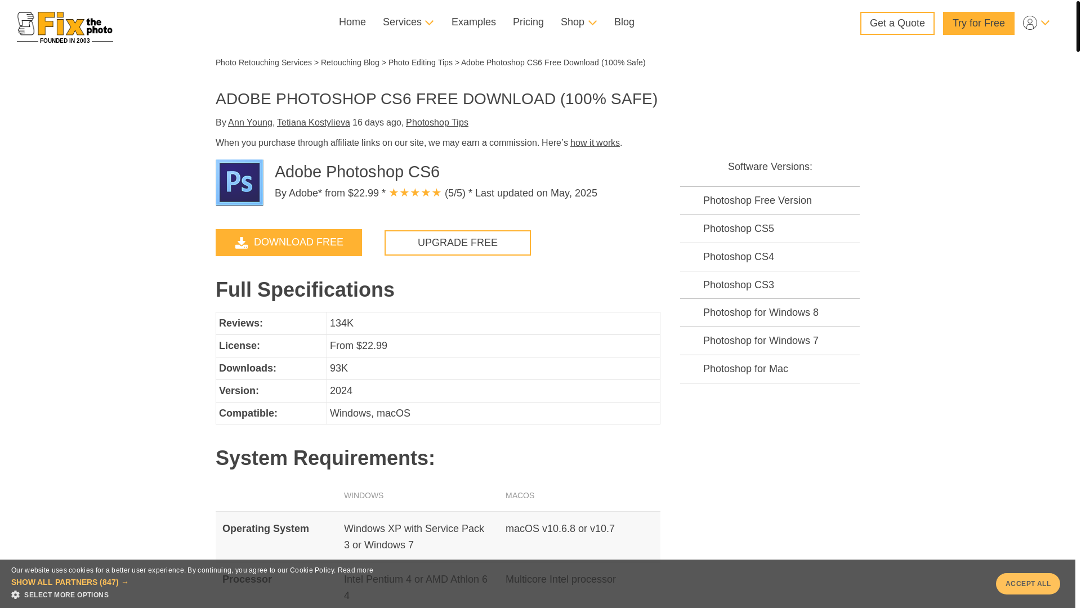Viewport: 1081px width, 608px height.
Task: Open Photoshop CS3 version link
Action: (739, 285)
